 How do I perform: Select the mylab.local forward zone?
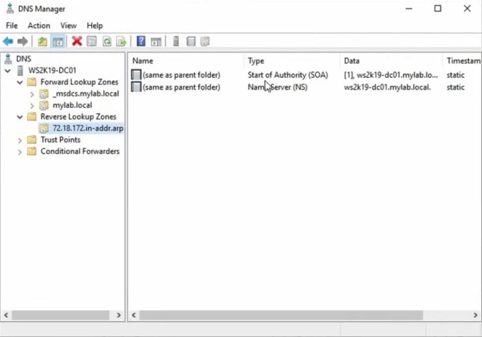[72, 105]
